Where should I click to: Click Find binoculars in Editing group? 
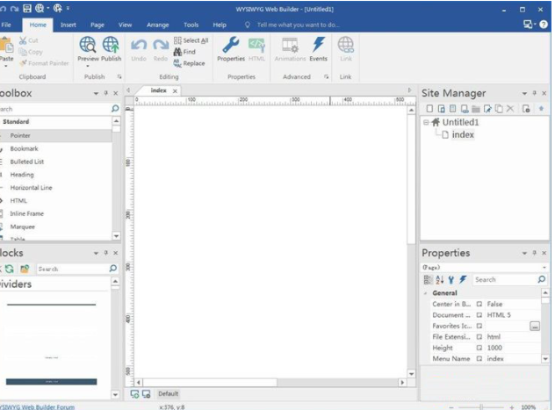pos(184,52)
